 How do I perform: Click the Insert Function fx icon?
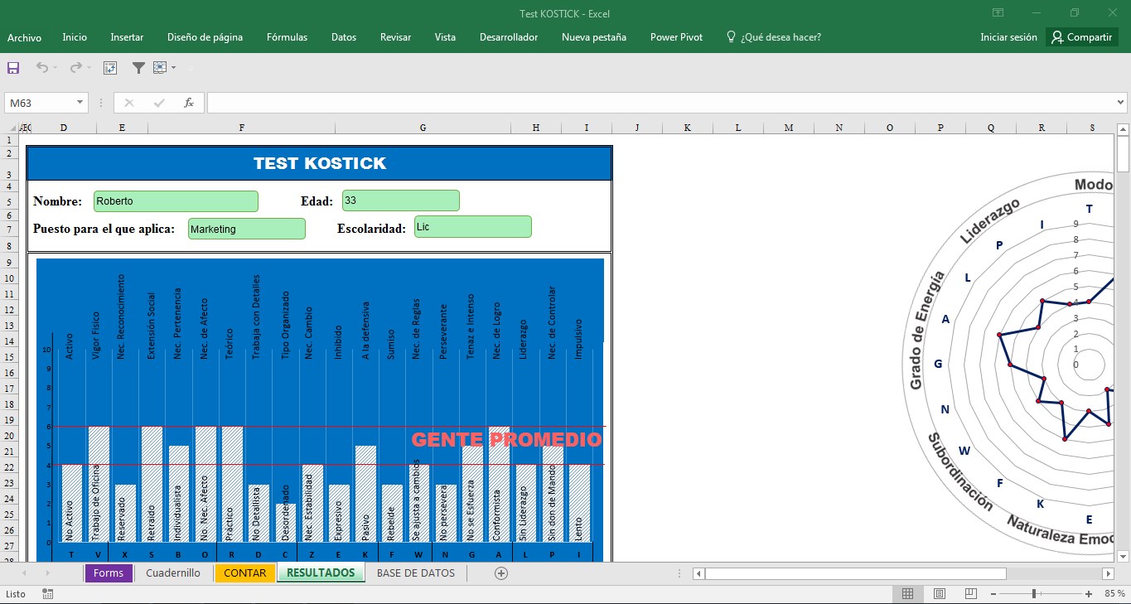[x=188, y=103]
